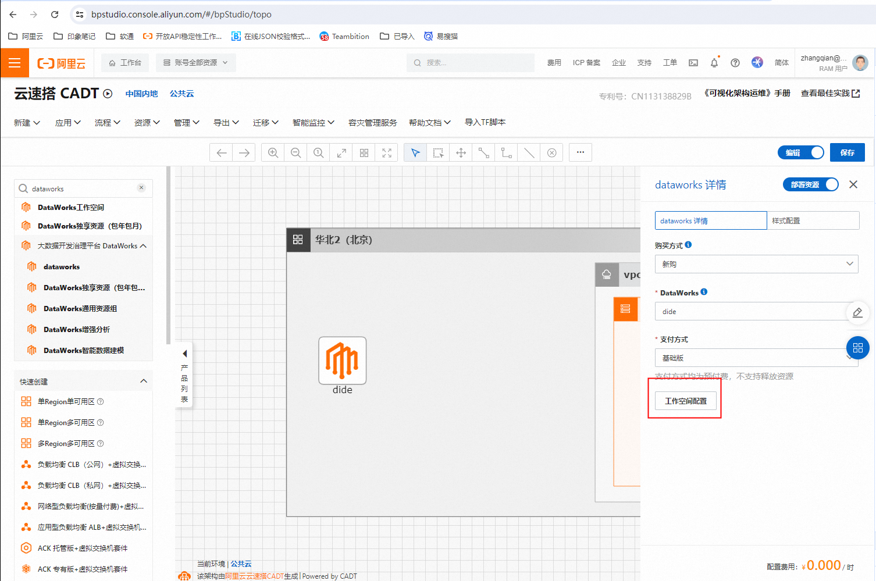Open the 新建 menu
The height and width of the screenshot is (581, 876).
pyautogui.click(x=27, y=123)
